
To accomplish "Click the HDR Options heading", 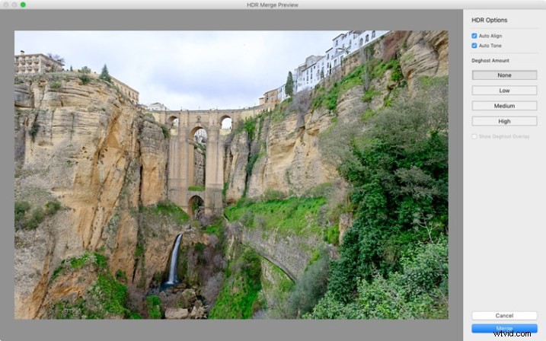I will click(489, 21).
